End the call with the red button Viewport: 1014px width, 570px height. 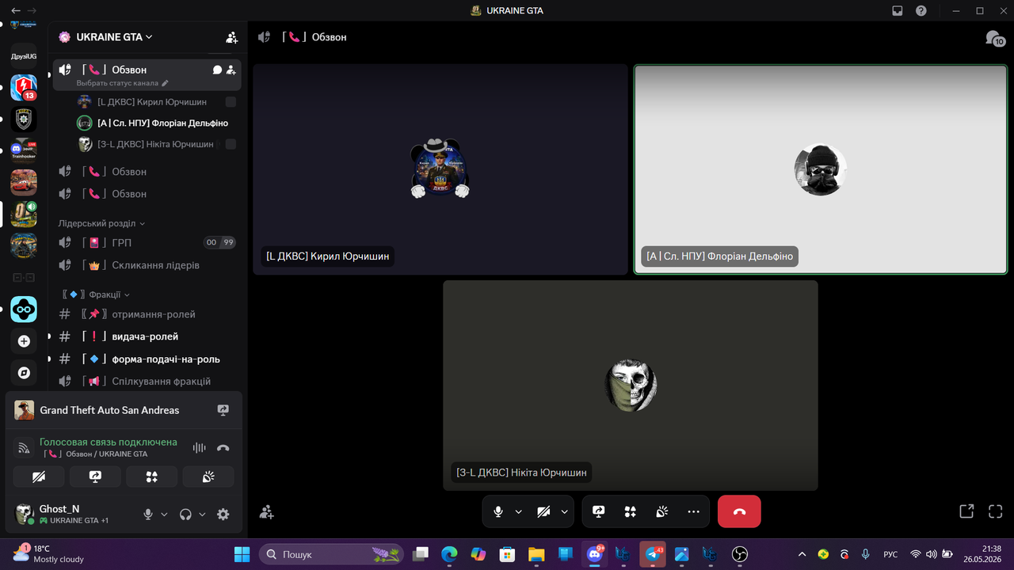[x=739, y=511]
